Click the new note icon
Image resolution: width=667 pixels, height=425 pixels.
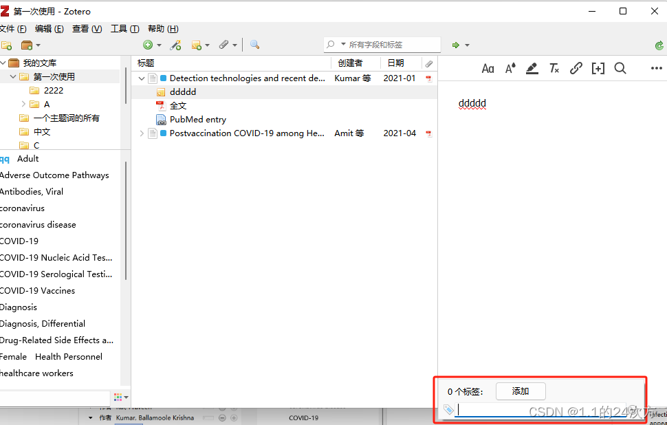197,45
